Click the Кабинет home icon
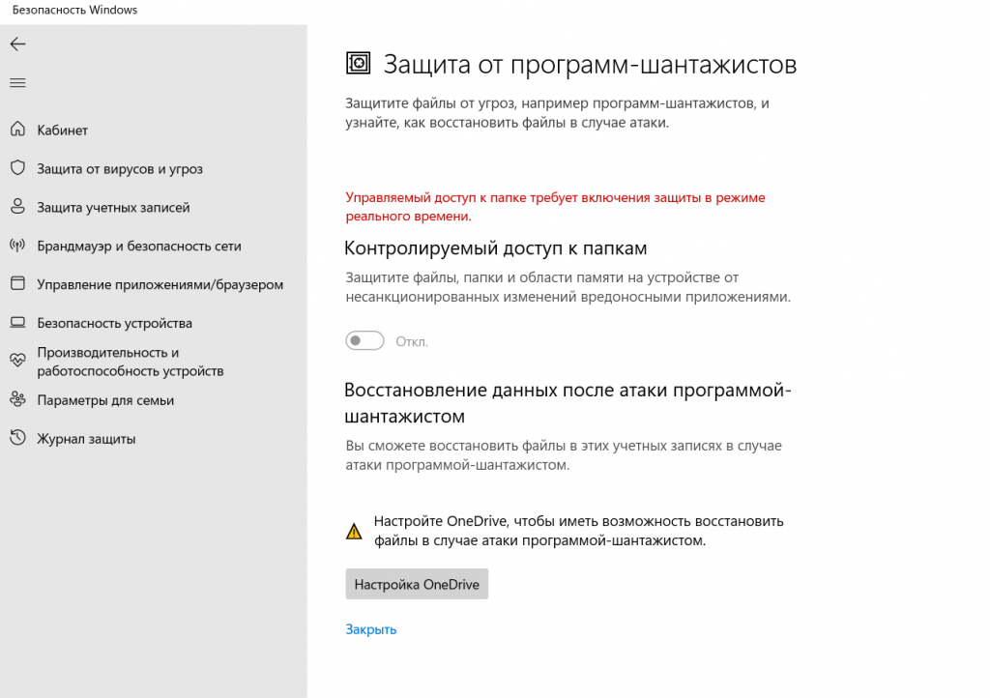This screenshot has height=698, width=990. click(x=17, y=130)
